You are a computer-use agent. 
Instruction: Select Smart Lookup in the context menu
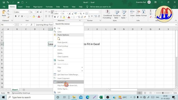click(68, 46)
